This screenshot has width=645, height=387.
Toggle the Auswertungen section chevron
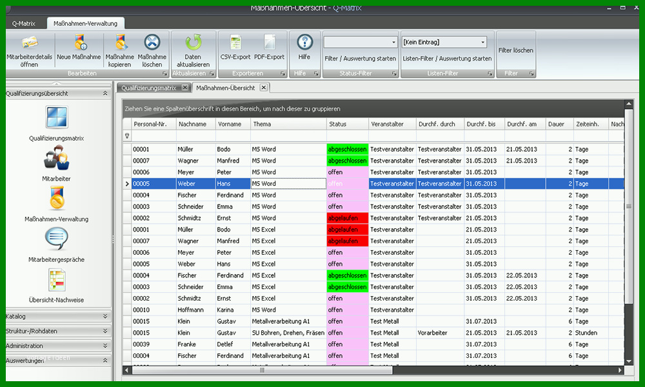(105, 361)
